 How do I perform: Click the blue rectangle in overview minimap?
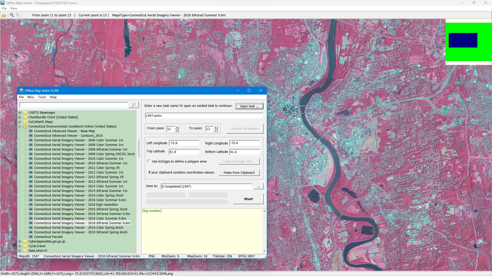coord(463,40)
